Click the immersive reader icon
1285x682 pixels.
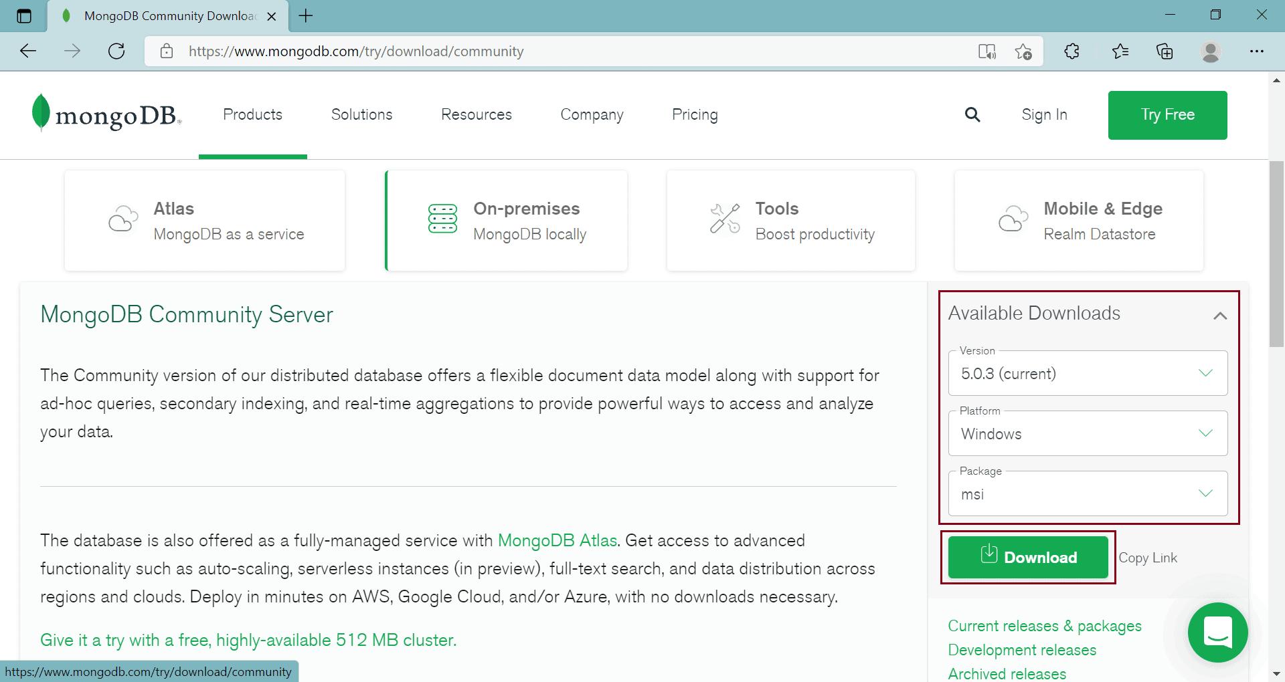[x=987, y=51]
